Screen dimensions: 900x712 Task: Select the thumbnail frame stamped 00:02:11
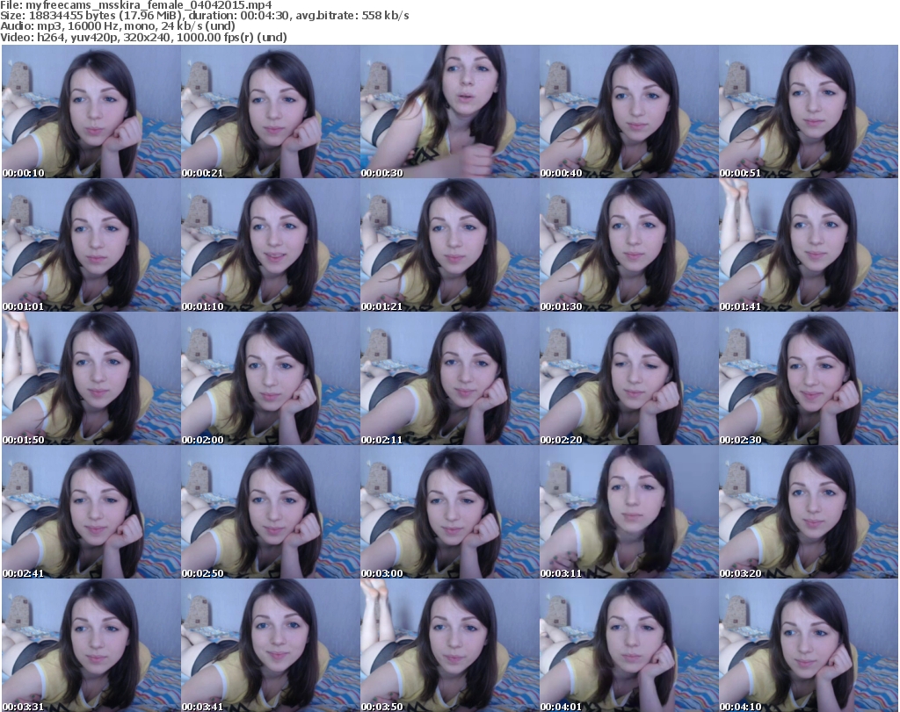(x=449, y=378)
